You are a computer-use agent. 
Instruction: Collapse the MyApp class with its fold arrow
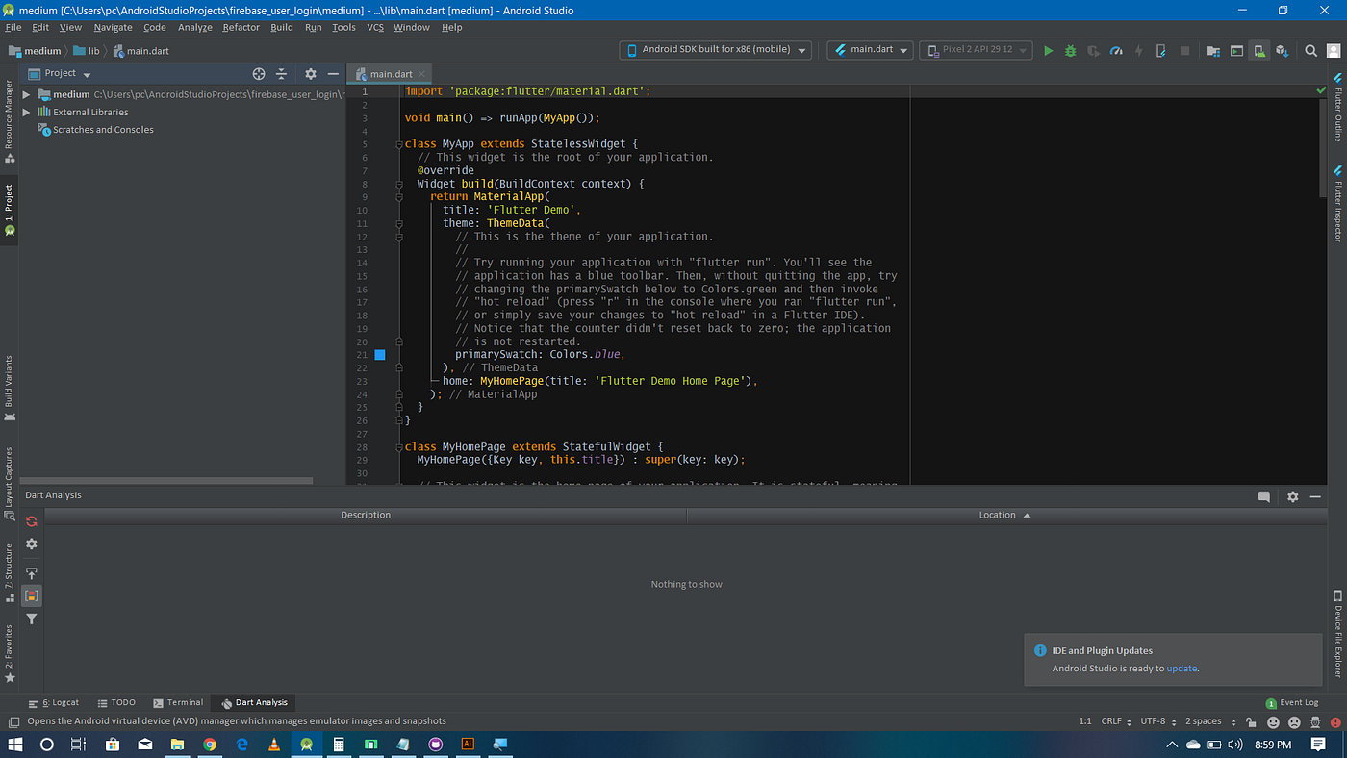[x=398, y=143]
